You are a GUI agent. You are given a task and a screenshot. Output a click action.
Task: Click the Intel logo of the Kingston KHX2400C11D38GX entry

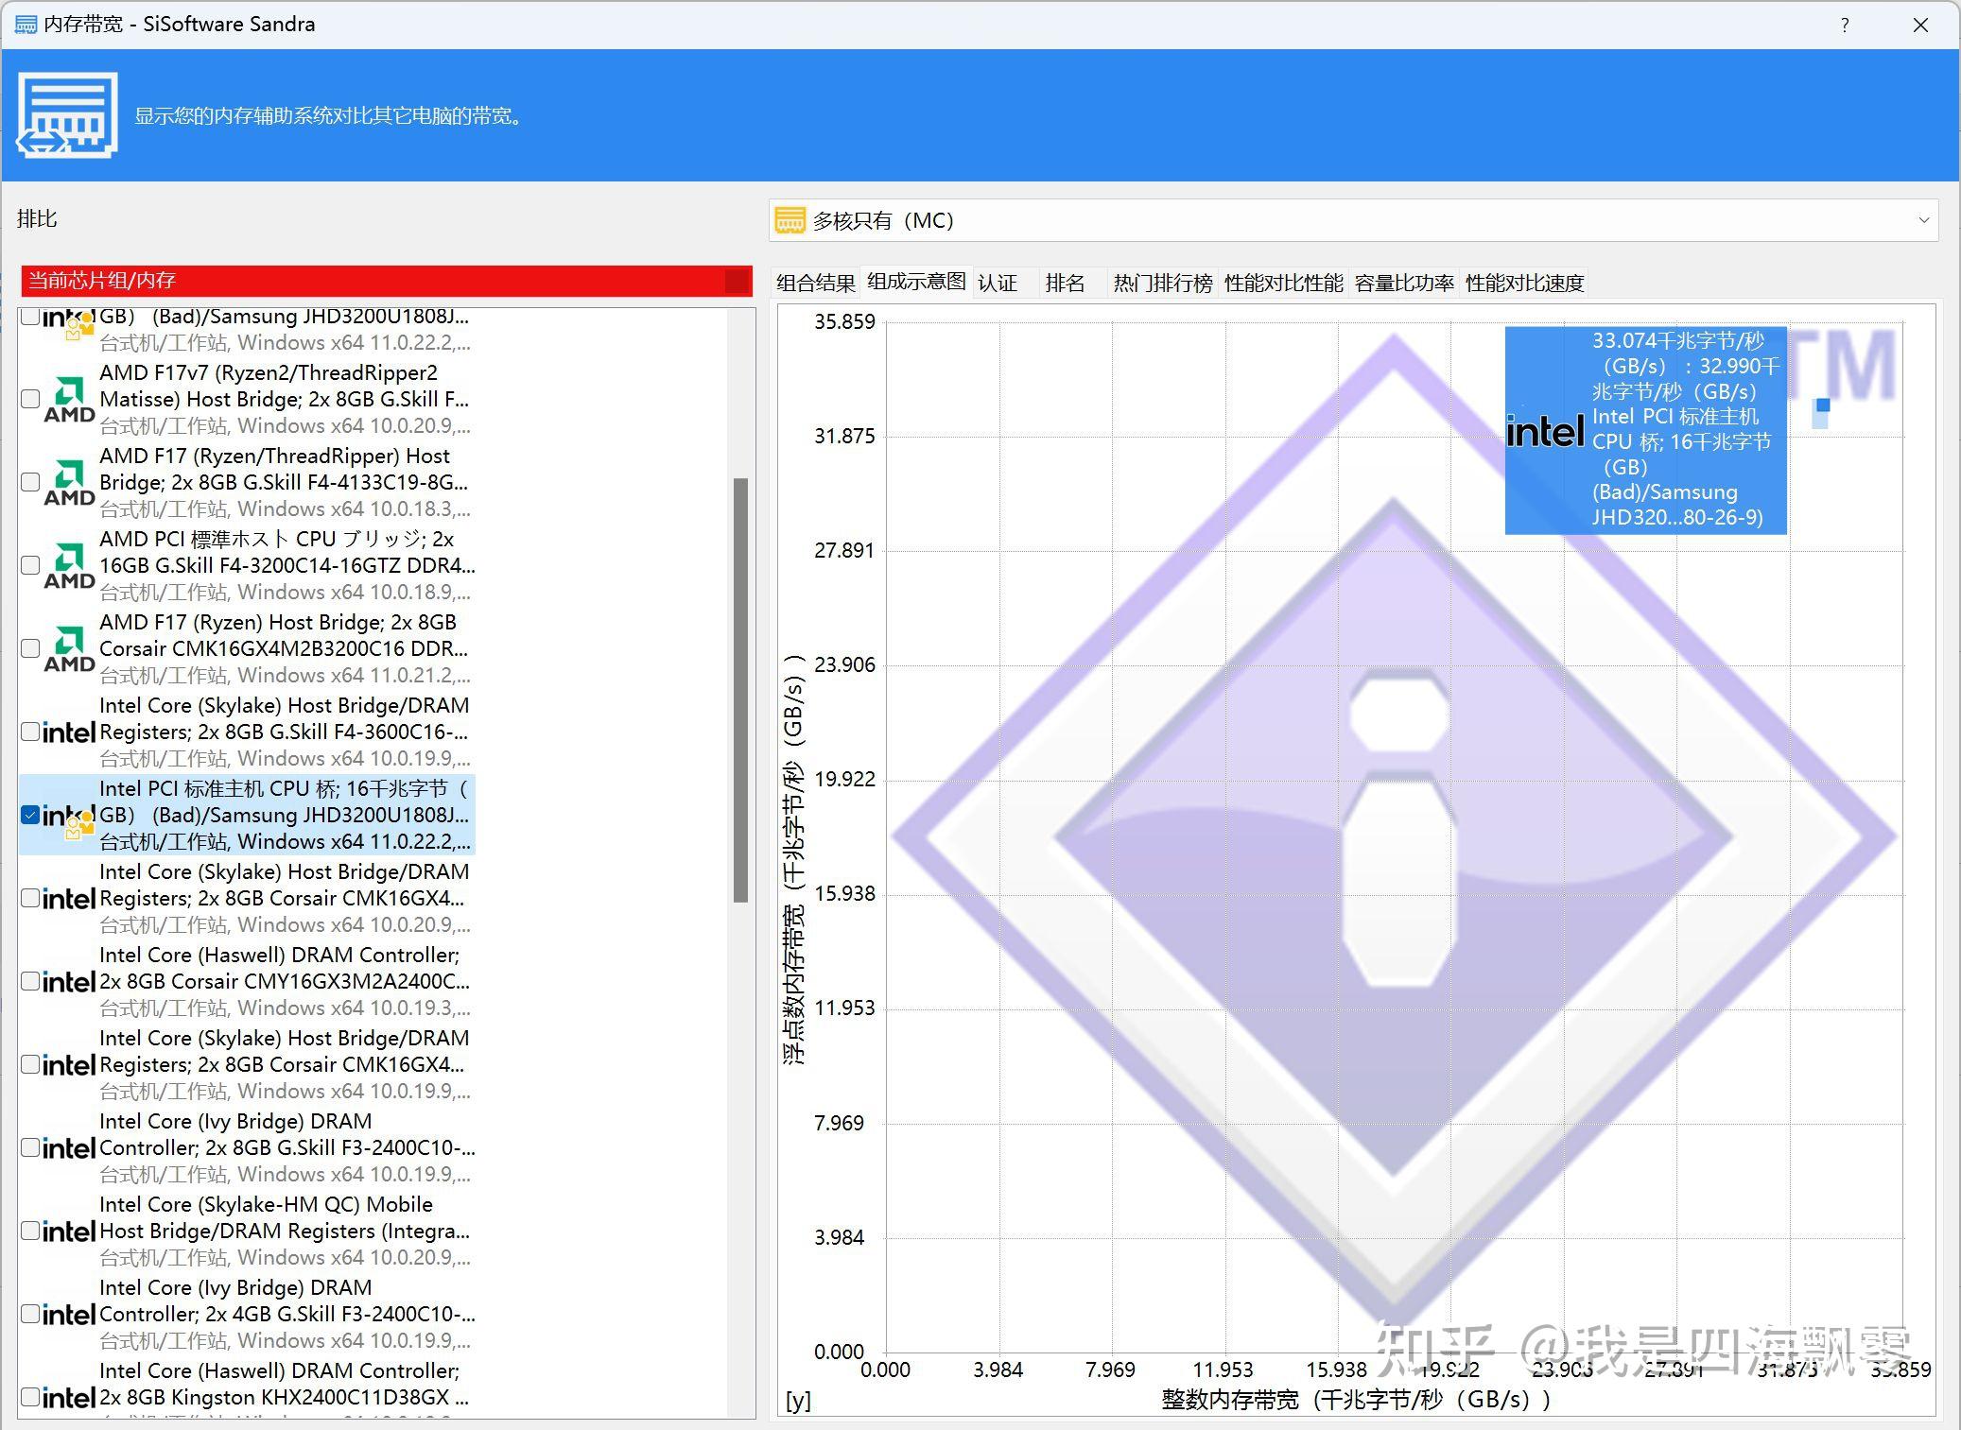pyautogui.click(x=69, y=1398)
